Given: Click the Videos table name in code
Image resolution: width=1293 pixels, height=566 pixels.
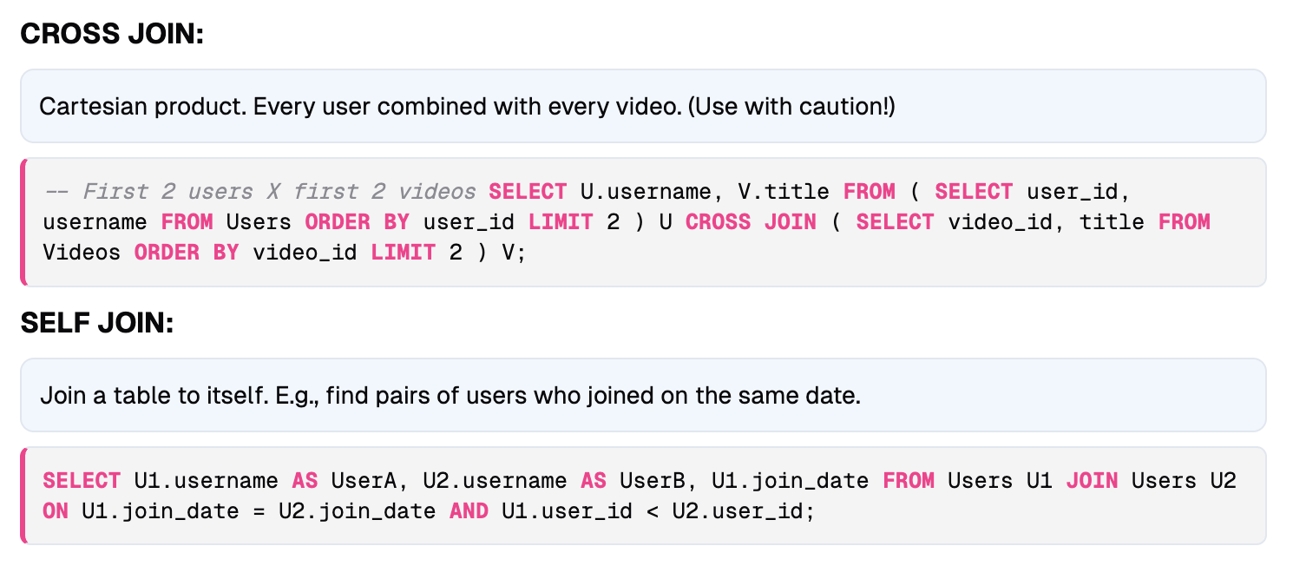Looking at the screenshot, I should point(82,253).
